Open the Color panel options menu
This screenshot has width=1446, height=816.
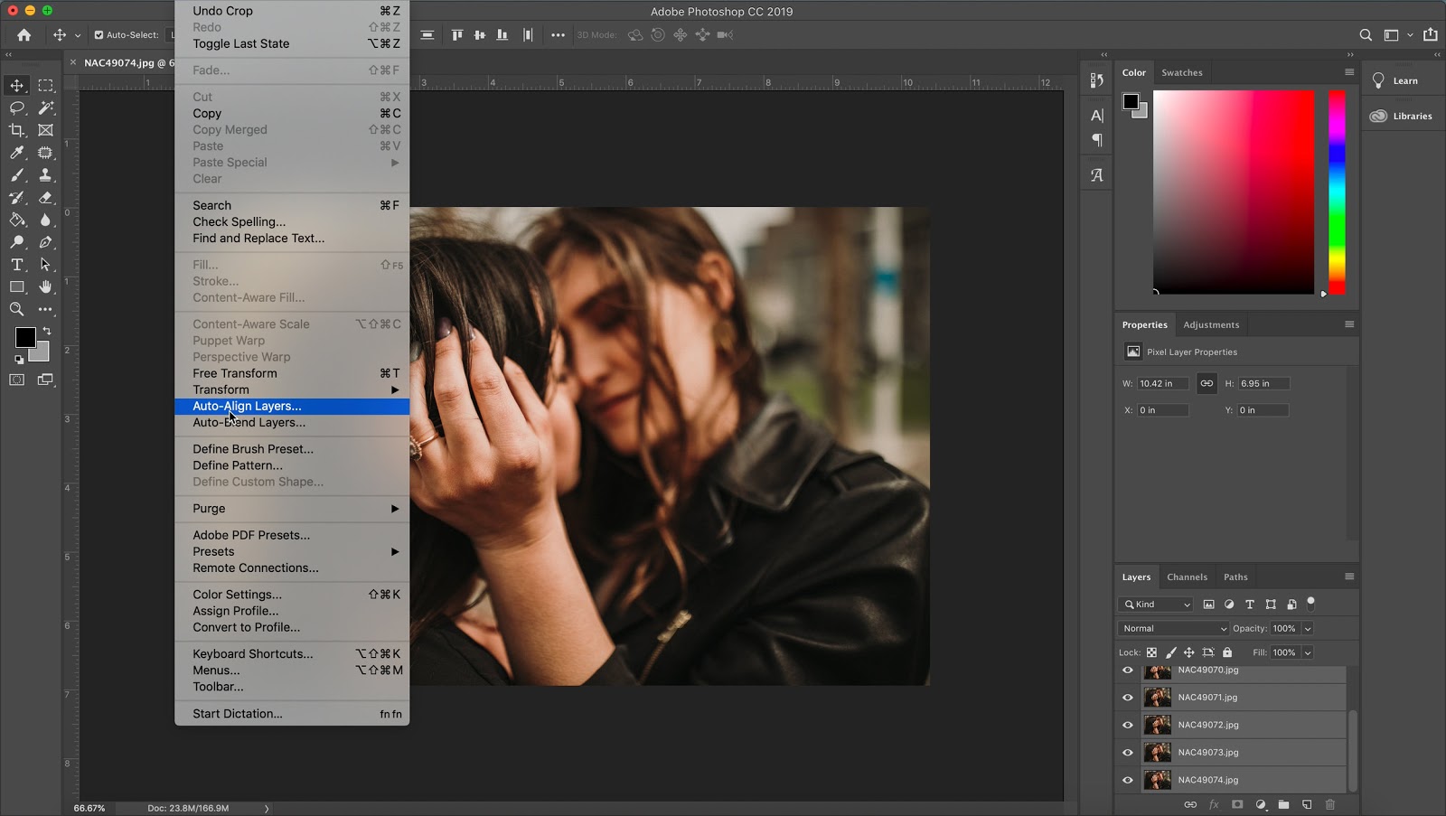[1349, 72]
